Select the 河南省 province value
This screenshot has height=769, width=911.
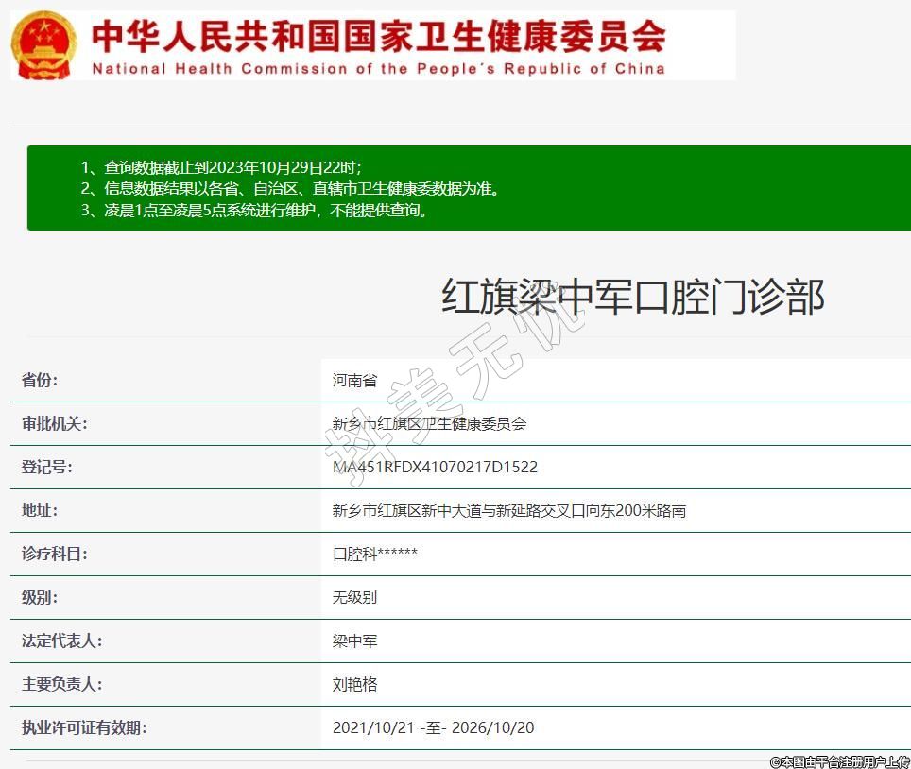[x=354, y=380]
